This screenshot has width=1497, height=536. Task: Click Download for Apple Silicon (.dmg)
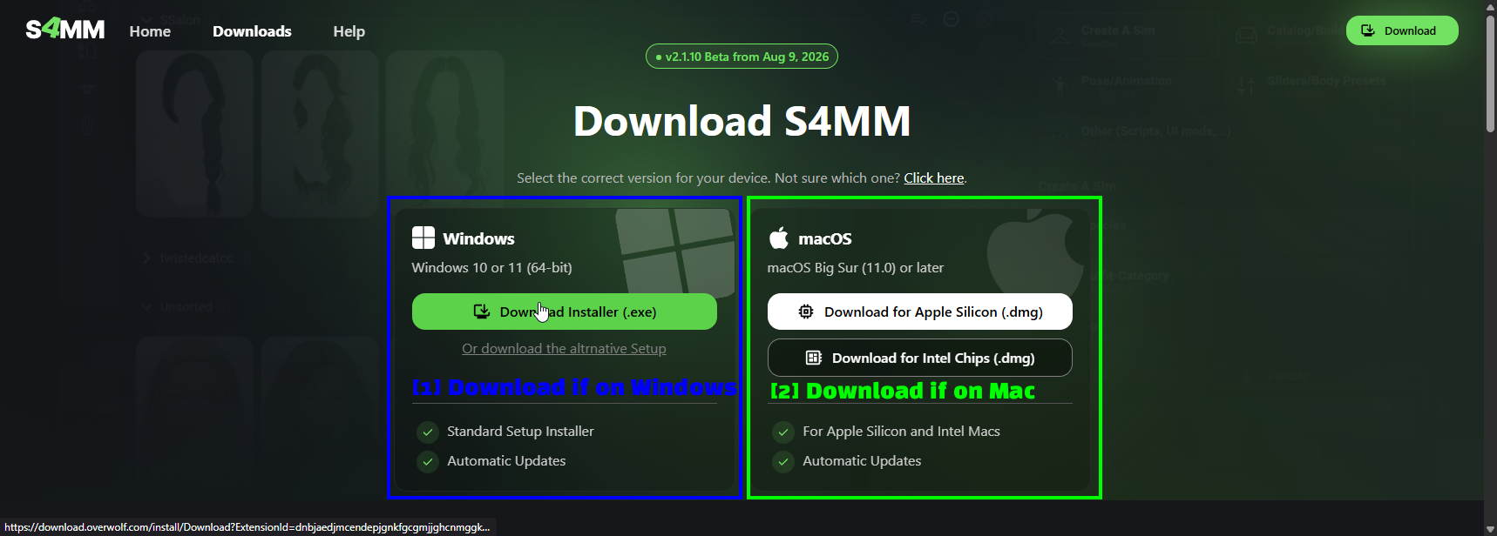[920, 312]
